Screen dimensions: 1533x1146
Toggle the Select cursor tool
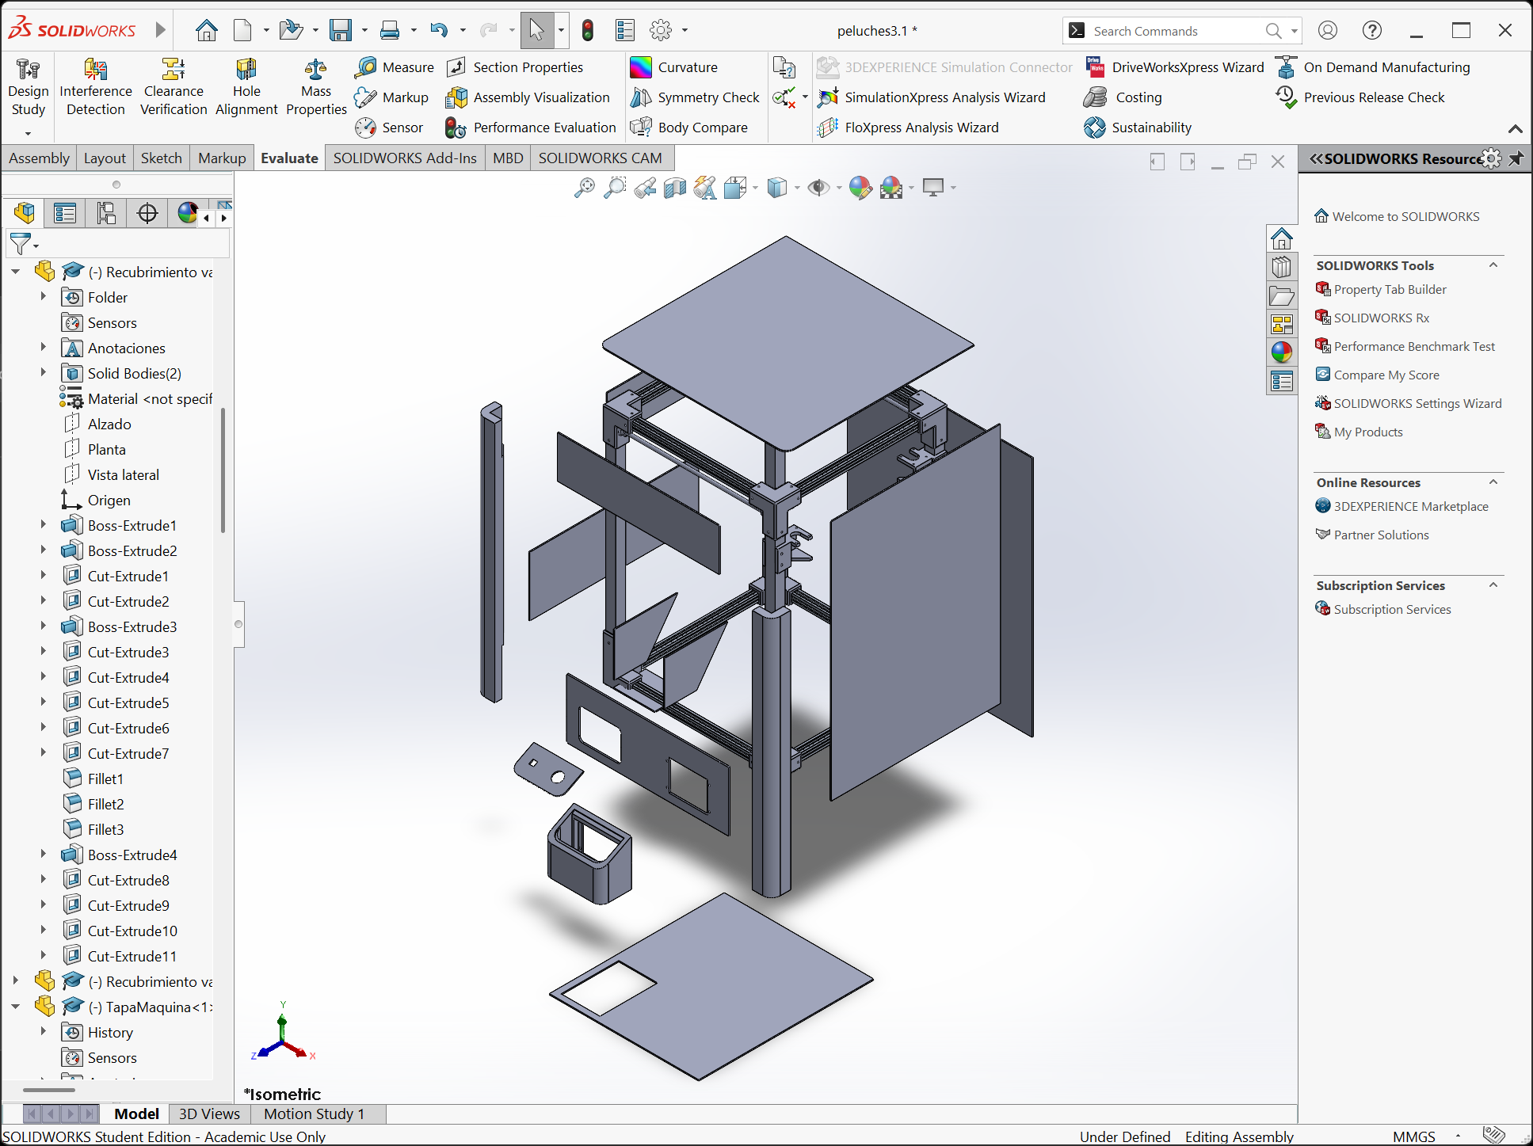537,31
